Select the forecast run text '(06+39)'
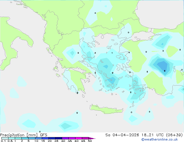The width and height of the screenshot is (184, 142). (174, 135)
